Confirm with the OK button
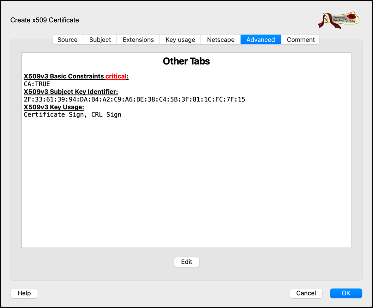This screenshot has height=308, width=373. pos(346,293)
